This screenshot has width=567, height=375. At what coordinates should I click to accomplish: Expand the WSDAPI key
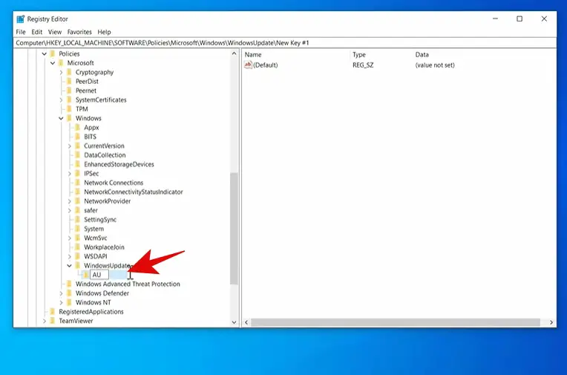click(69, 256)
